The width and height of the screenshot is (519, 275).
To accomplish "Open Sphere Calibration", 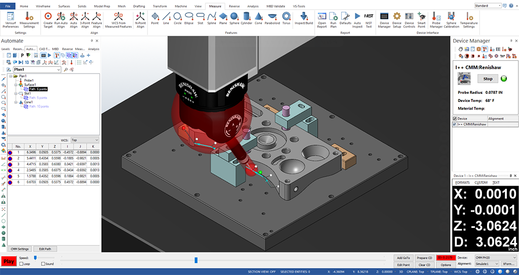I will pos(452,20).
